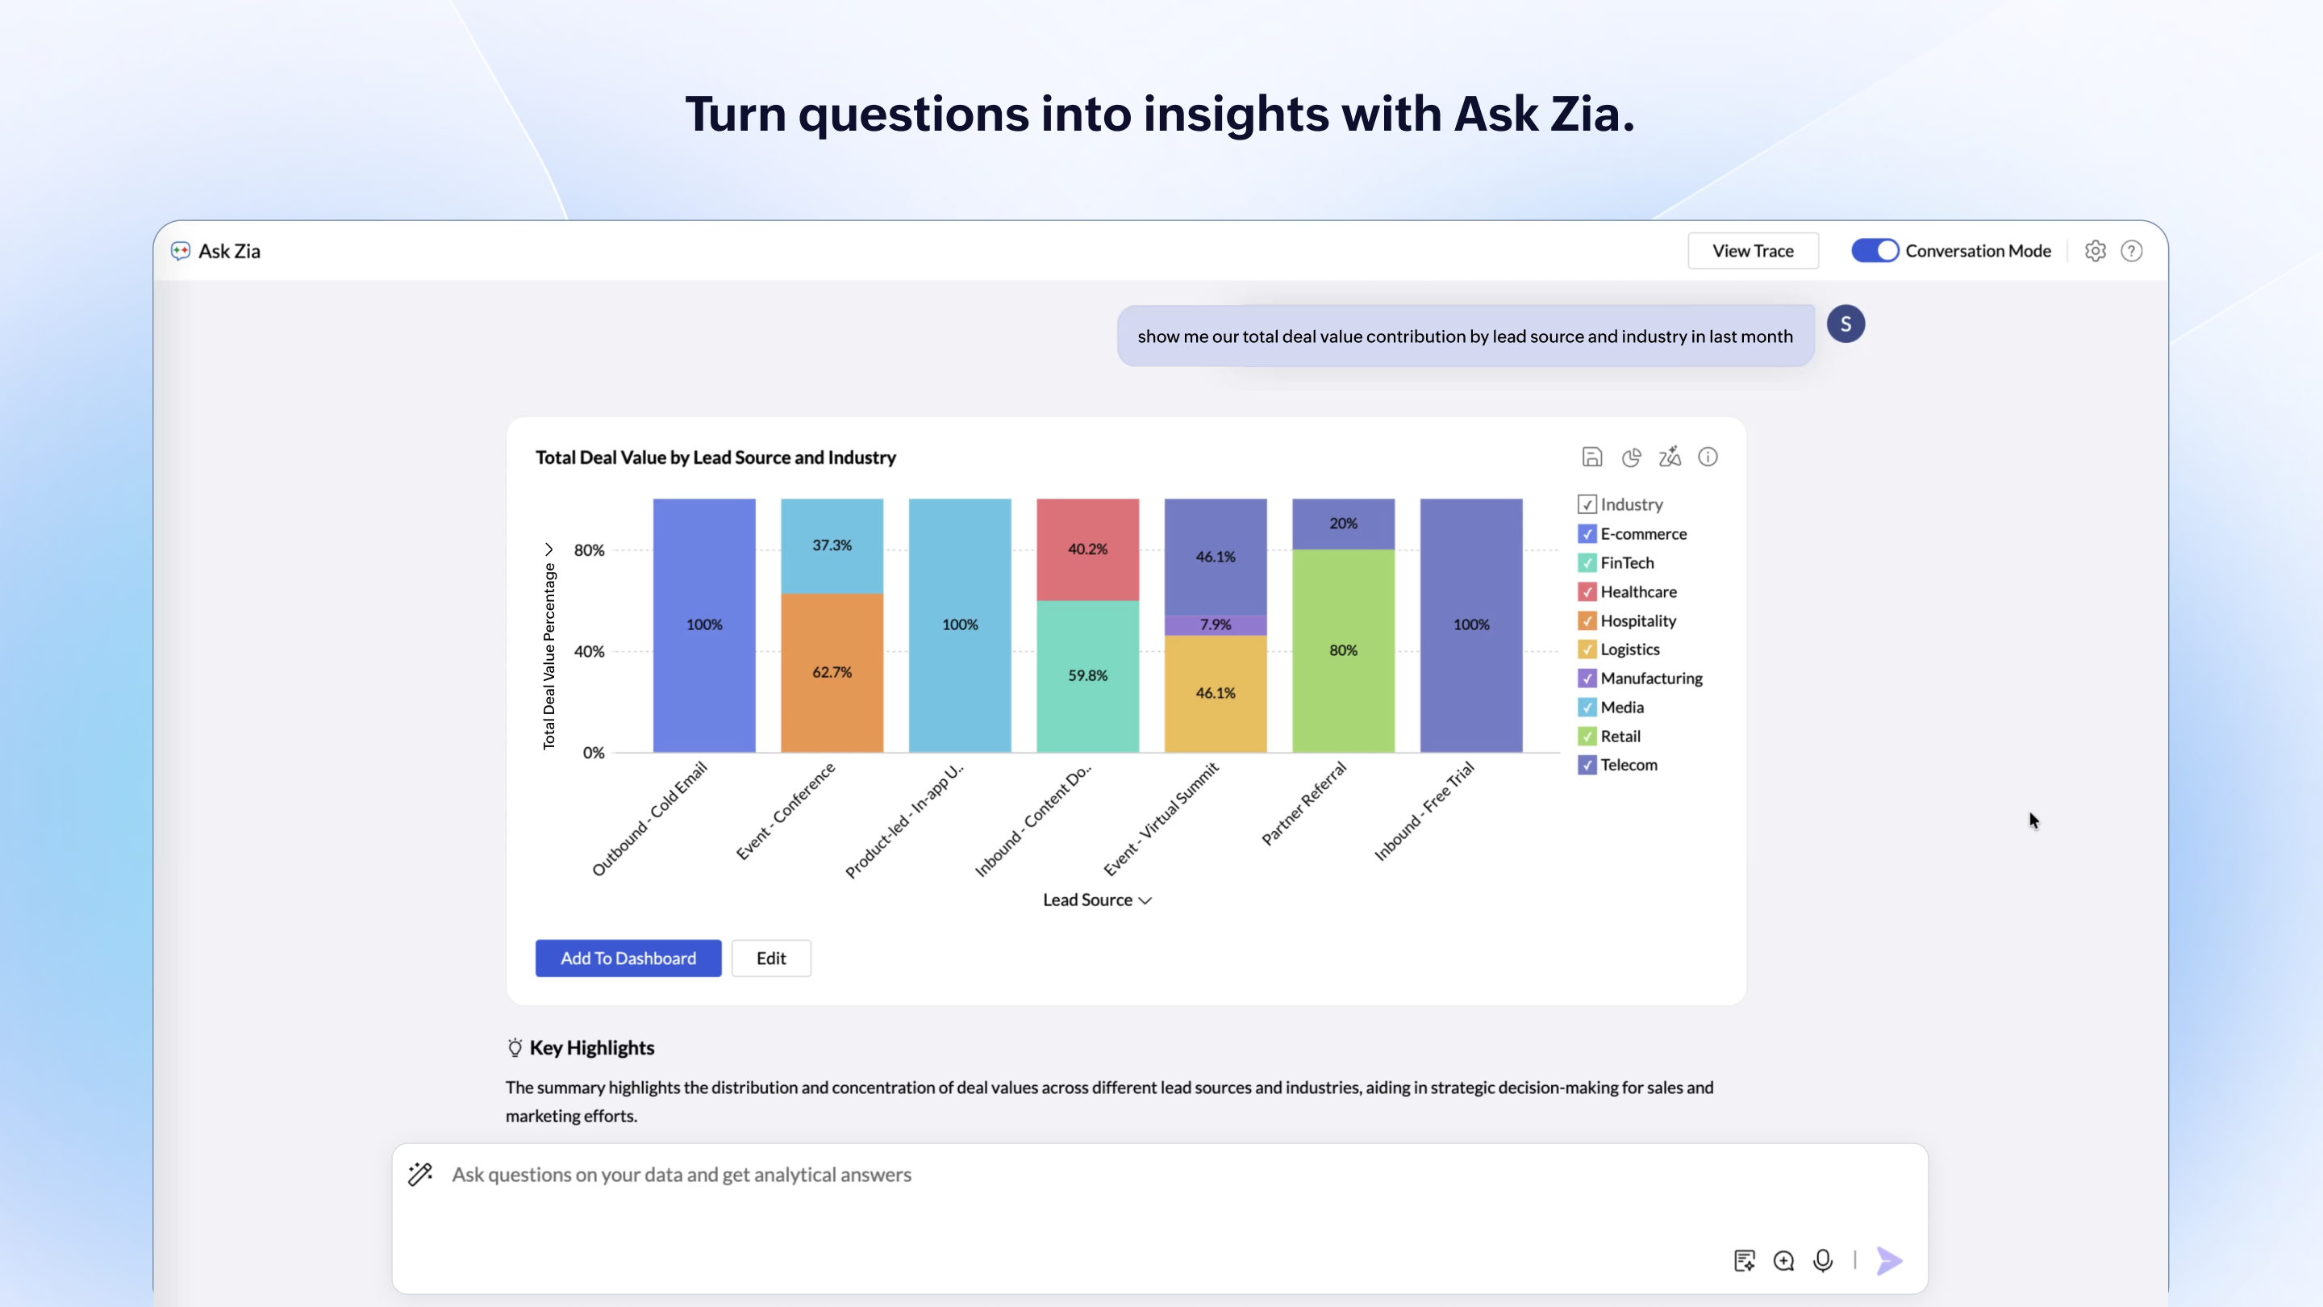Click the help question mark icon
This screenshot has height=1307, width=2323.
pyautogui.click(x=2131, y=251)
